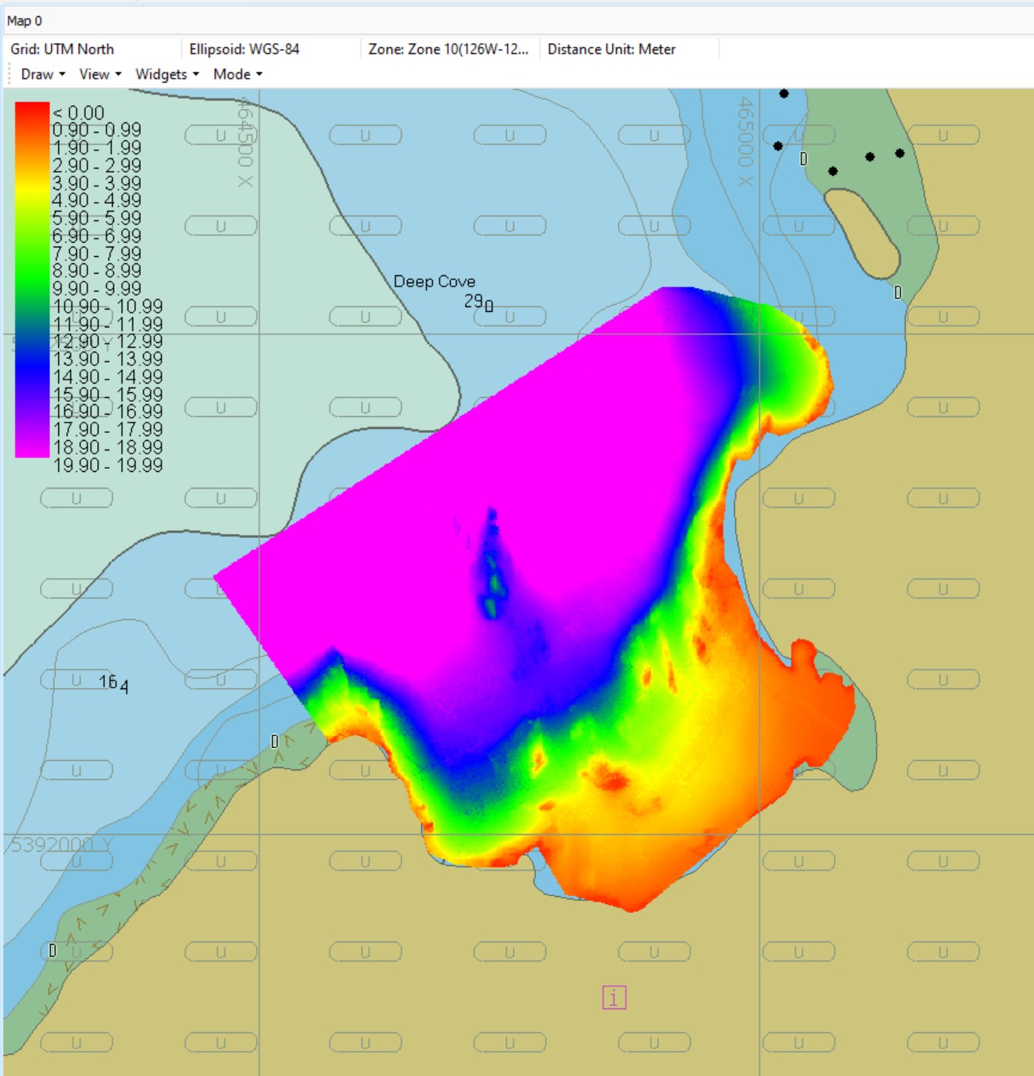
Task: Click the Grid: UTM North field
Action: (x=62, y=49)
